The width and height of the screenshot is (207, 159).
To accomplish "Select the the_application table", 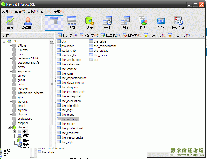I will click(71, 60).
